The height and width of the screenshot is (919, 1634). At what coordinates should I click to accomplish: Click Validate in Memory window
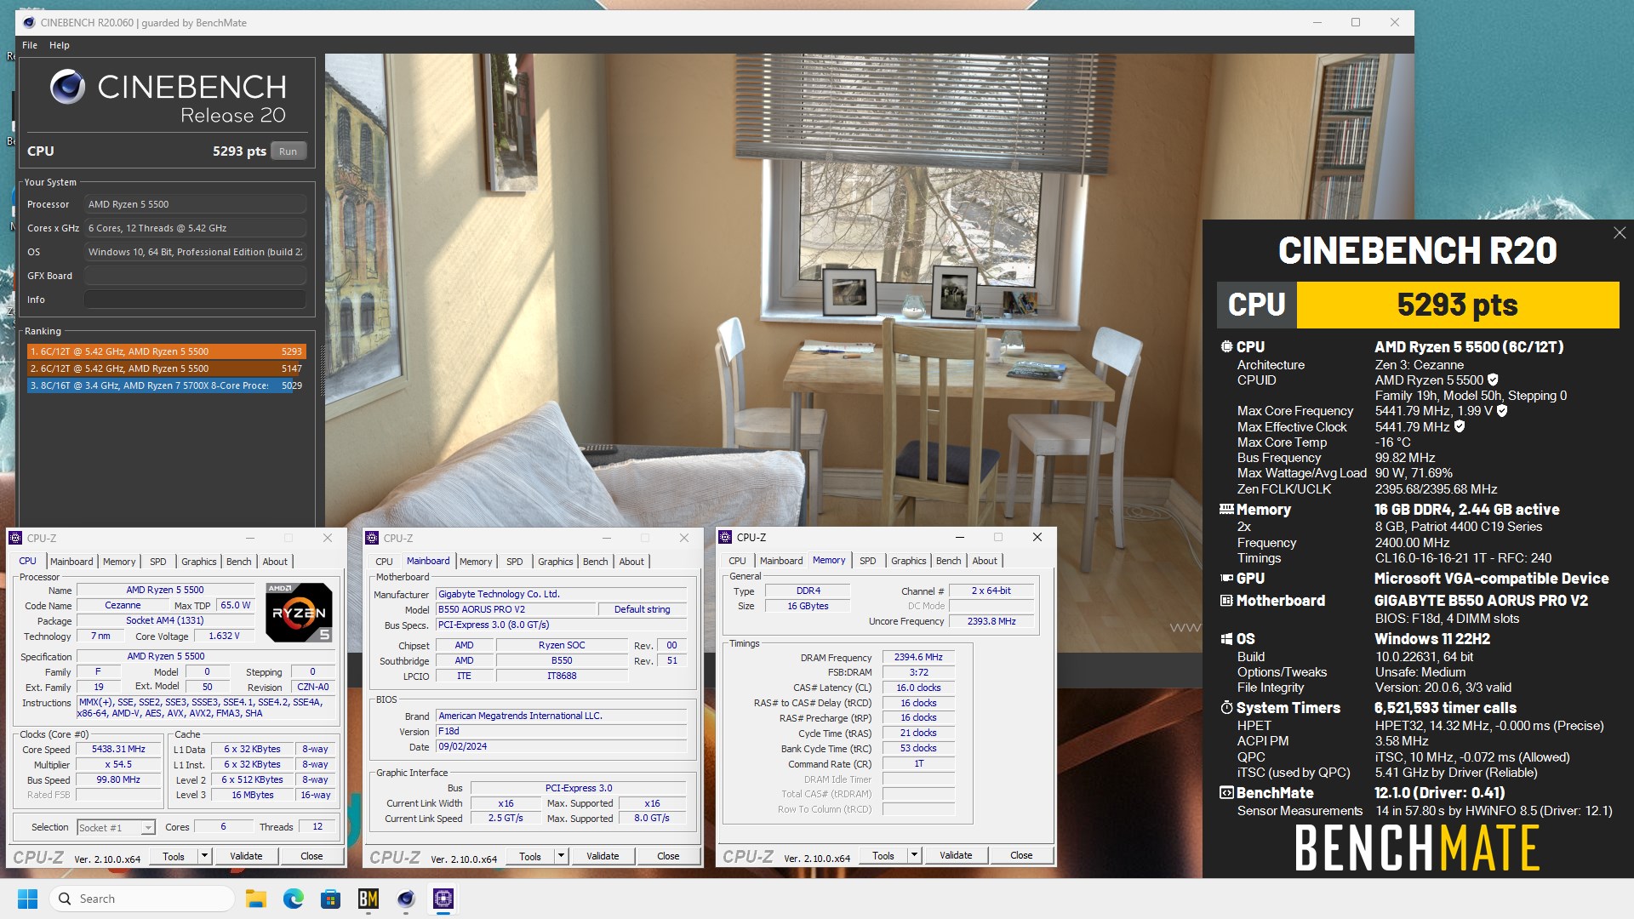pos(956,855)
